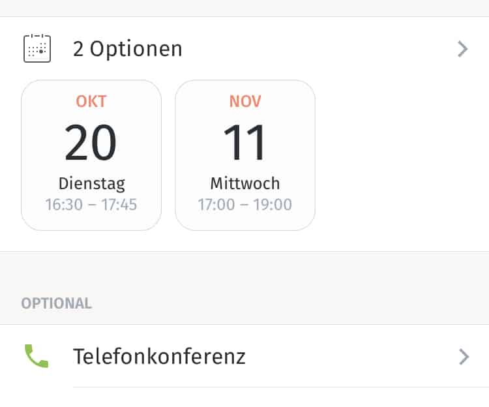Click the separator line below Telefonkonferenz
This screenshot has width=489, height=407.
[x=280, y=387]
